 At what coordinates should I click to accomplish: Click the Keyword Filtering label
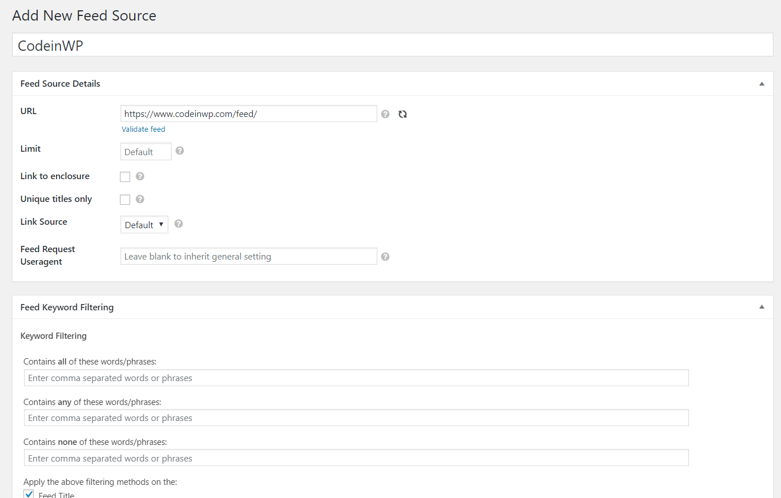54,336
